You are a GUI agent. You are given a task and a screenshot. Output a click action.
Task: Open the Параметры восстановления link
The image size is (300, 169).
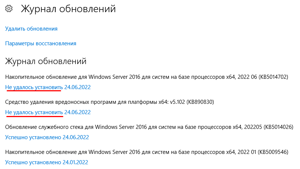40,43
